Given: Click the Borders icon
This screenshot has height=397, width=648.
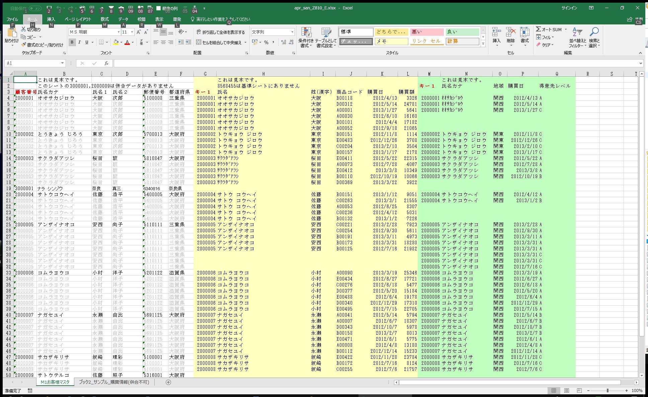Looking at the screenshot, I should [101, 42].
